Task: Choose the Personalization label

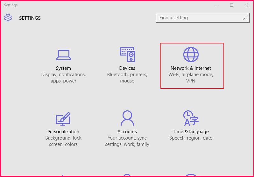Action: pos(63,132)
